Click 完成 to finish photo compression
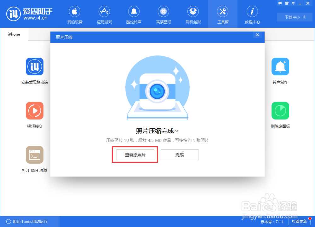This screenshot has height=227, width=315. 179,154
